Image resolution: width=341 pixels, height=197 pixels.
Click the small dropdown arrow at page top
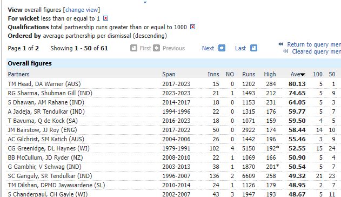click(x=145, y=2)
